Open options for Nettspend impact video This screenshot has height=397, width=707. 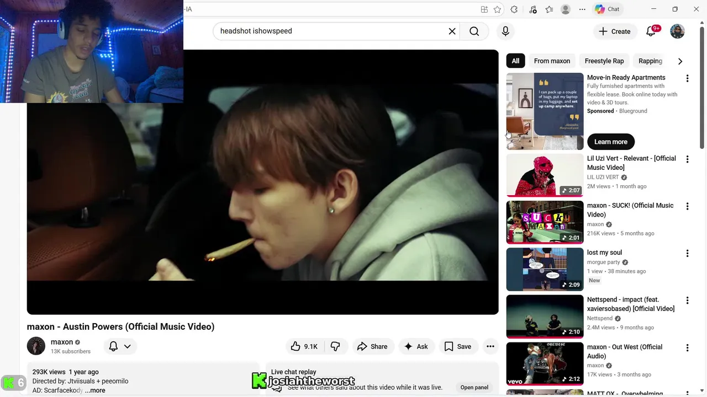(x=687, y=301)
